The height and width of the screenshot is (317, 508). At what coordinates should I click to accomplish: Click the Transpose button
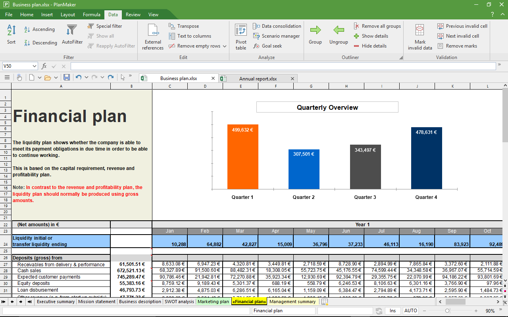(184, 26)
